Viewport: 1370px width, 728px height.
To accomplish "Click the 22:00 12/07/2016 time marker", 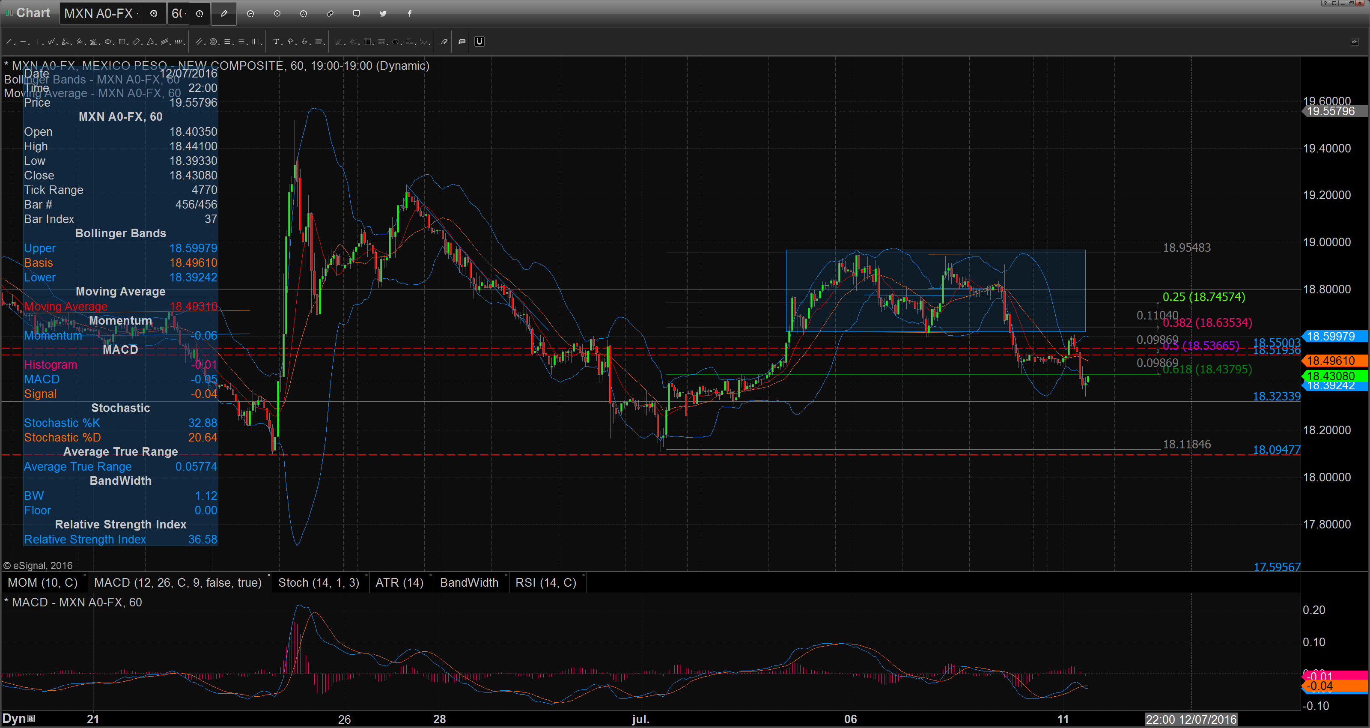I will [x=1191, y=719].
